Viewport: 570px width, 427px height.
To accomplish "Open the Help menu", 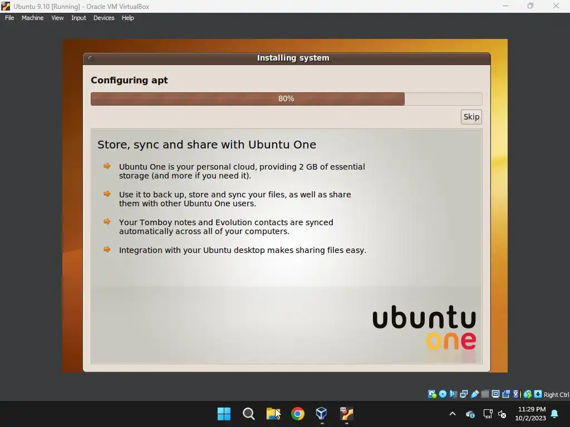I will (127, 18).
